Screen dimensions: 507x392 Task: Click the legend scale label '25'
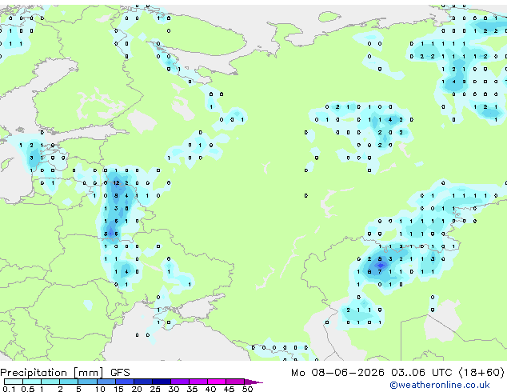(x=155, y=389)
